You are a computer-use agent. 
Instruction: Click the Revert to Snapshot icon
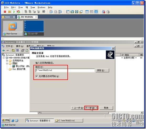(x=56, y=12)
